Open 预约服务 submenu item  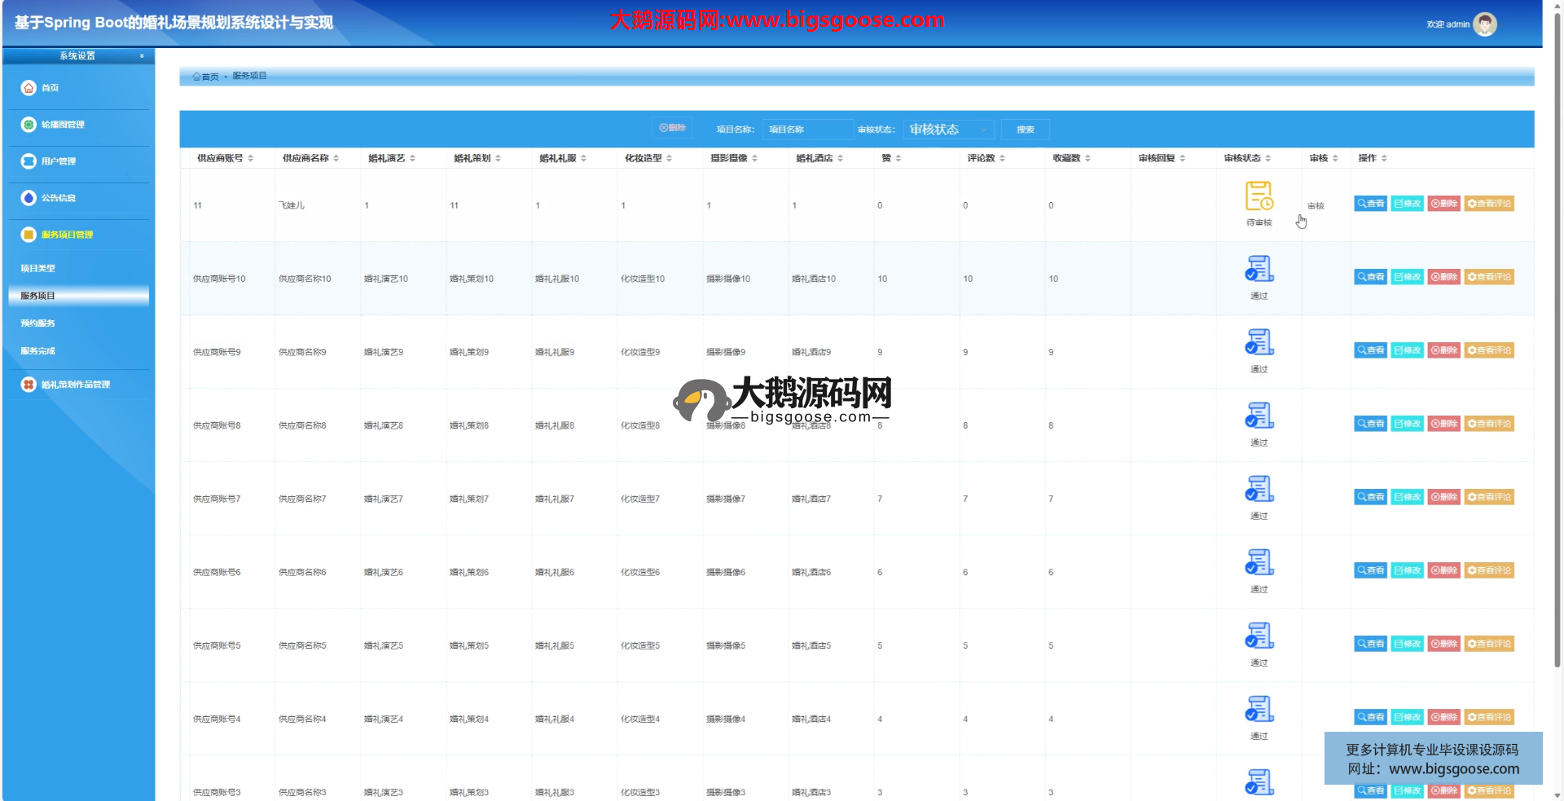point(38,323)
